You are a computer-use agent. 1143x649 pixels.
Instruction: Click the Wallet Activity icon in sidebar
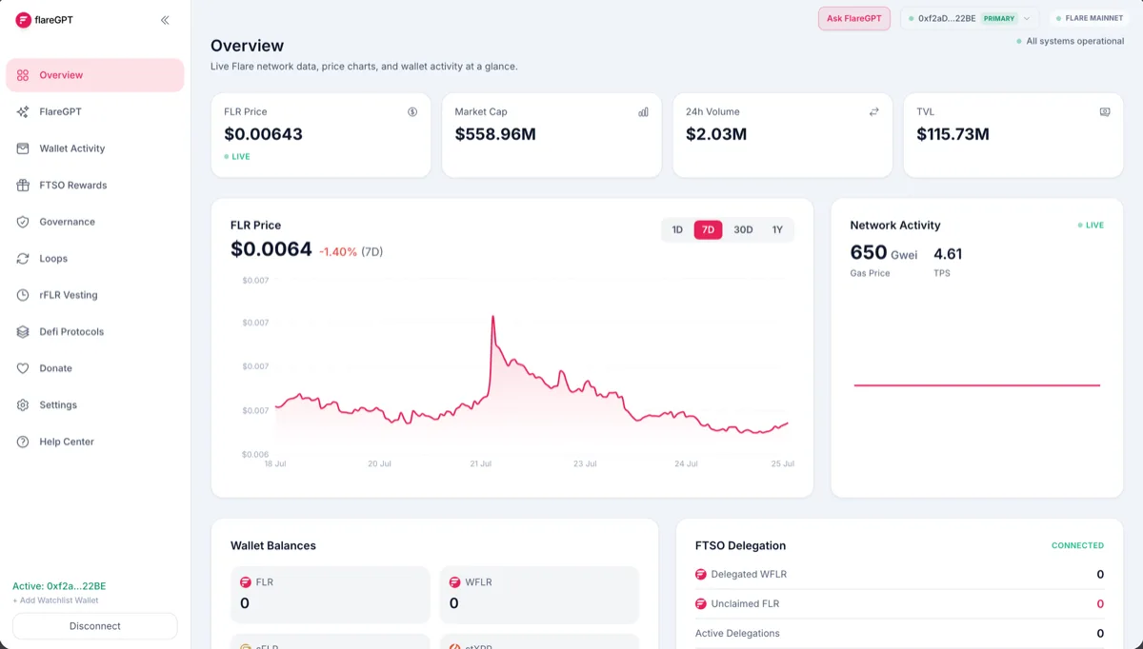click(x=23, y=148)
